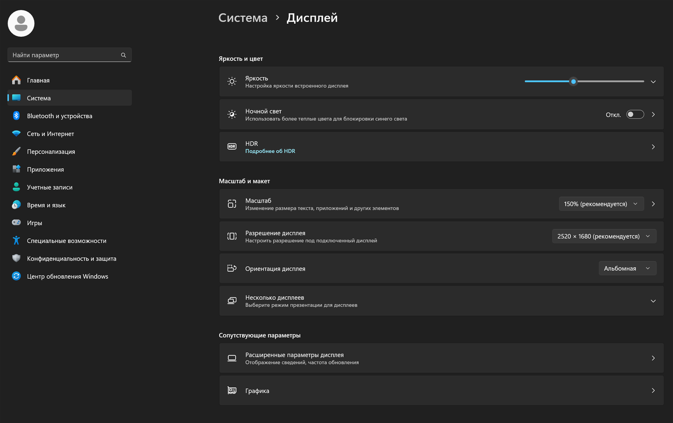Select Bluetooth и устройства menu item
The height and width of the screenshot is (423, 673).
click(x=70, y=116)
